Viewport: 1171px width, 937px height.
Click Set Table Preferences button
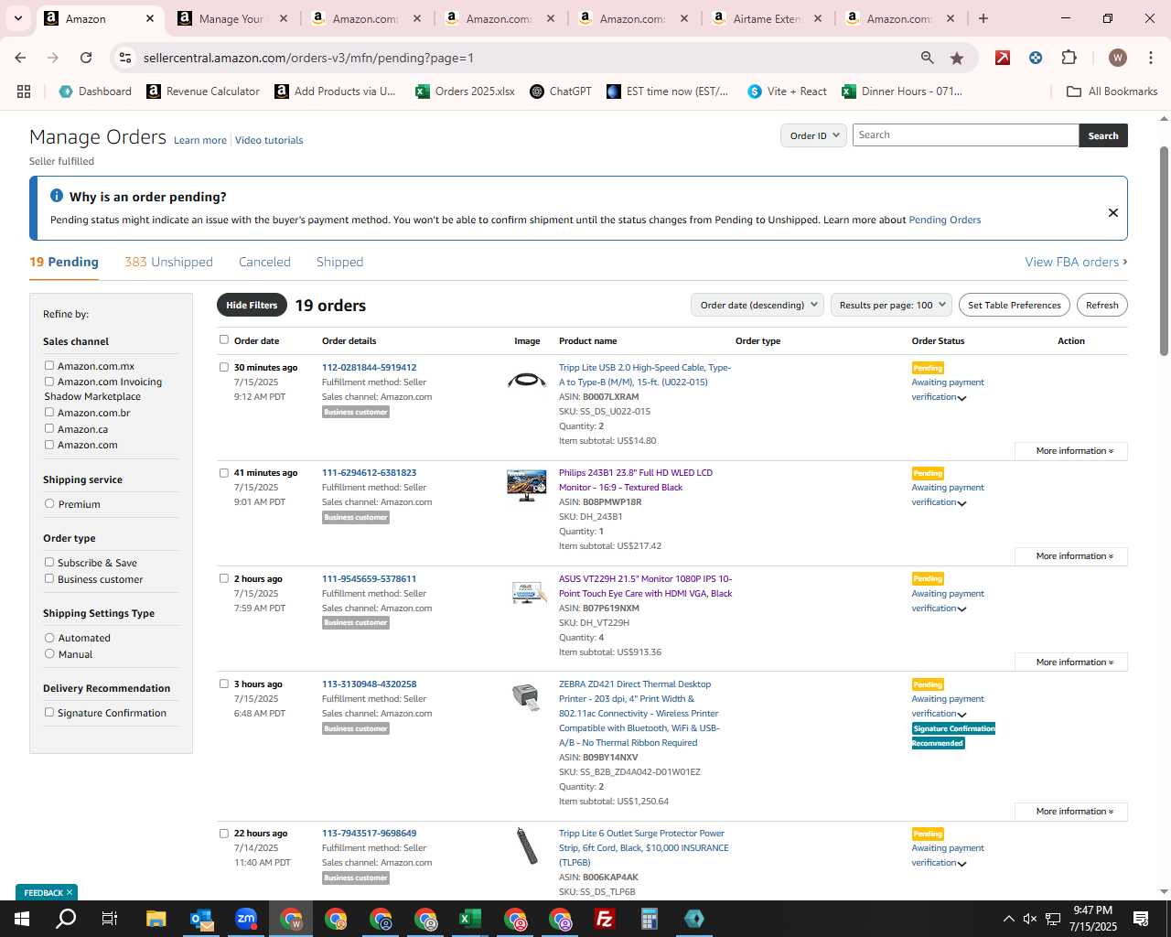(1015, 305)
